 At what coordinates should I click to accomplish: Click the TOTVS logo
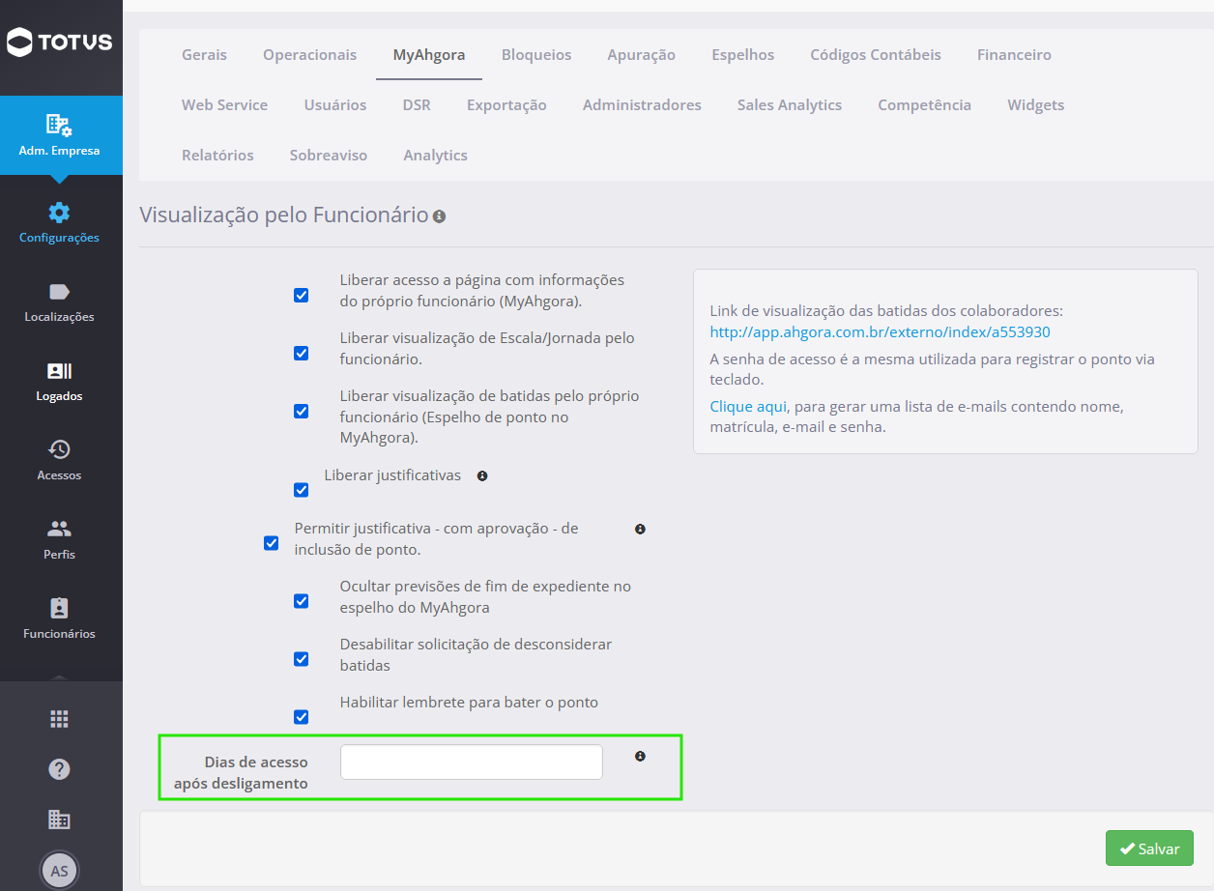(x=60, y=42)
